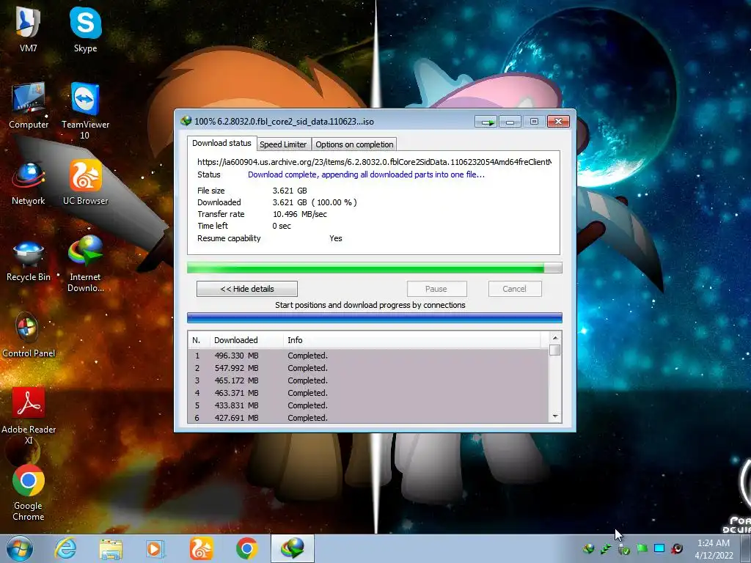Image resolution: width=751 pixels, height=563 pixels.
Task: Click the IDM tray icon
Action: (589, 548)
